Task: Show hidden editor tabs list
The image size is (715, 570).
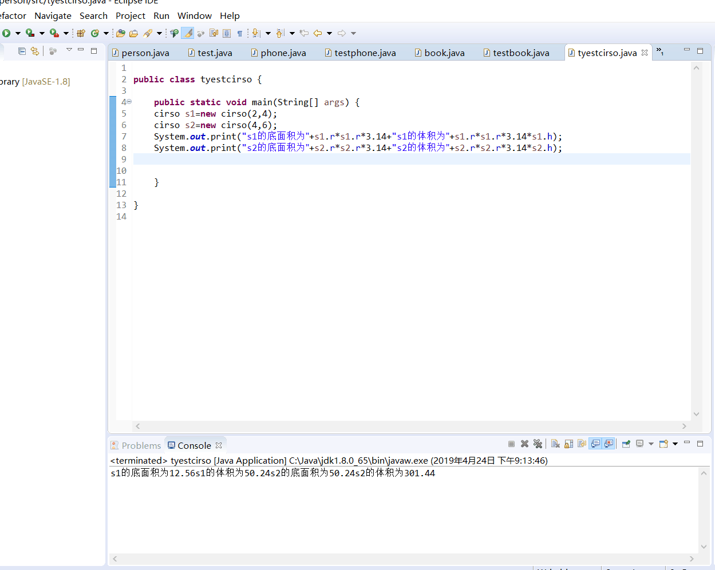Action: (x=659, y=51)
